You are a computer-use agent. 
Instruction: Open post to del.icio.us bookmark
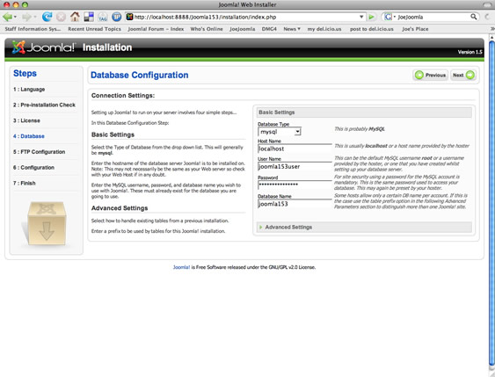(x=372, y=29)
